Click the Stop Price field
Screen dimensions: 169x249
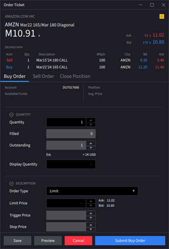66,227
